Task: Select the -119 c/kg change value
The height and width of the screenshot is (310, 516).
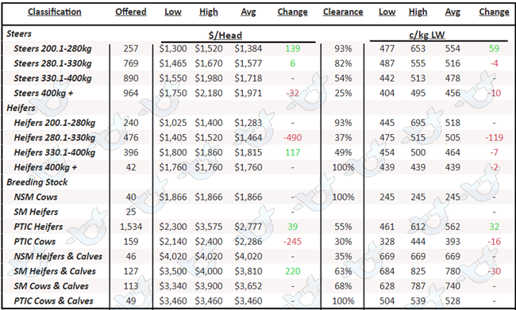Action: click(x=495, y=137)
